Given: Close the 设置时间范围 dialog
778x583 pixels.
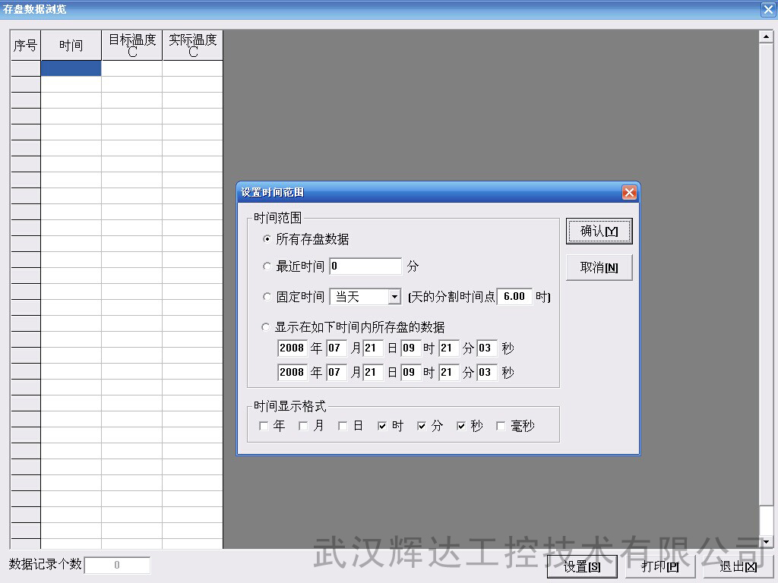Looking at the screenshot, I should (629, 193).
